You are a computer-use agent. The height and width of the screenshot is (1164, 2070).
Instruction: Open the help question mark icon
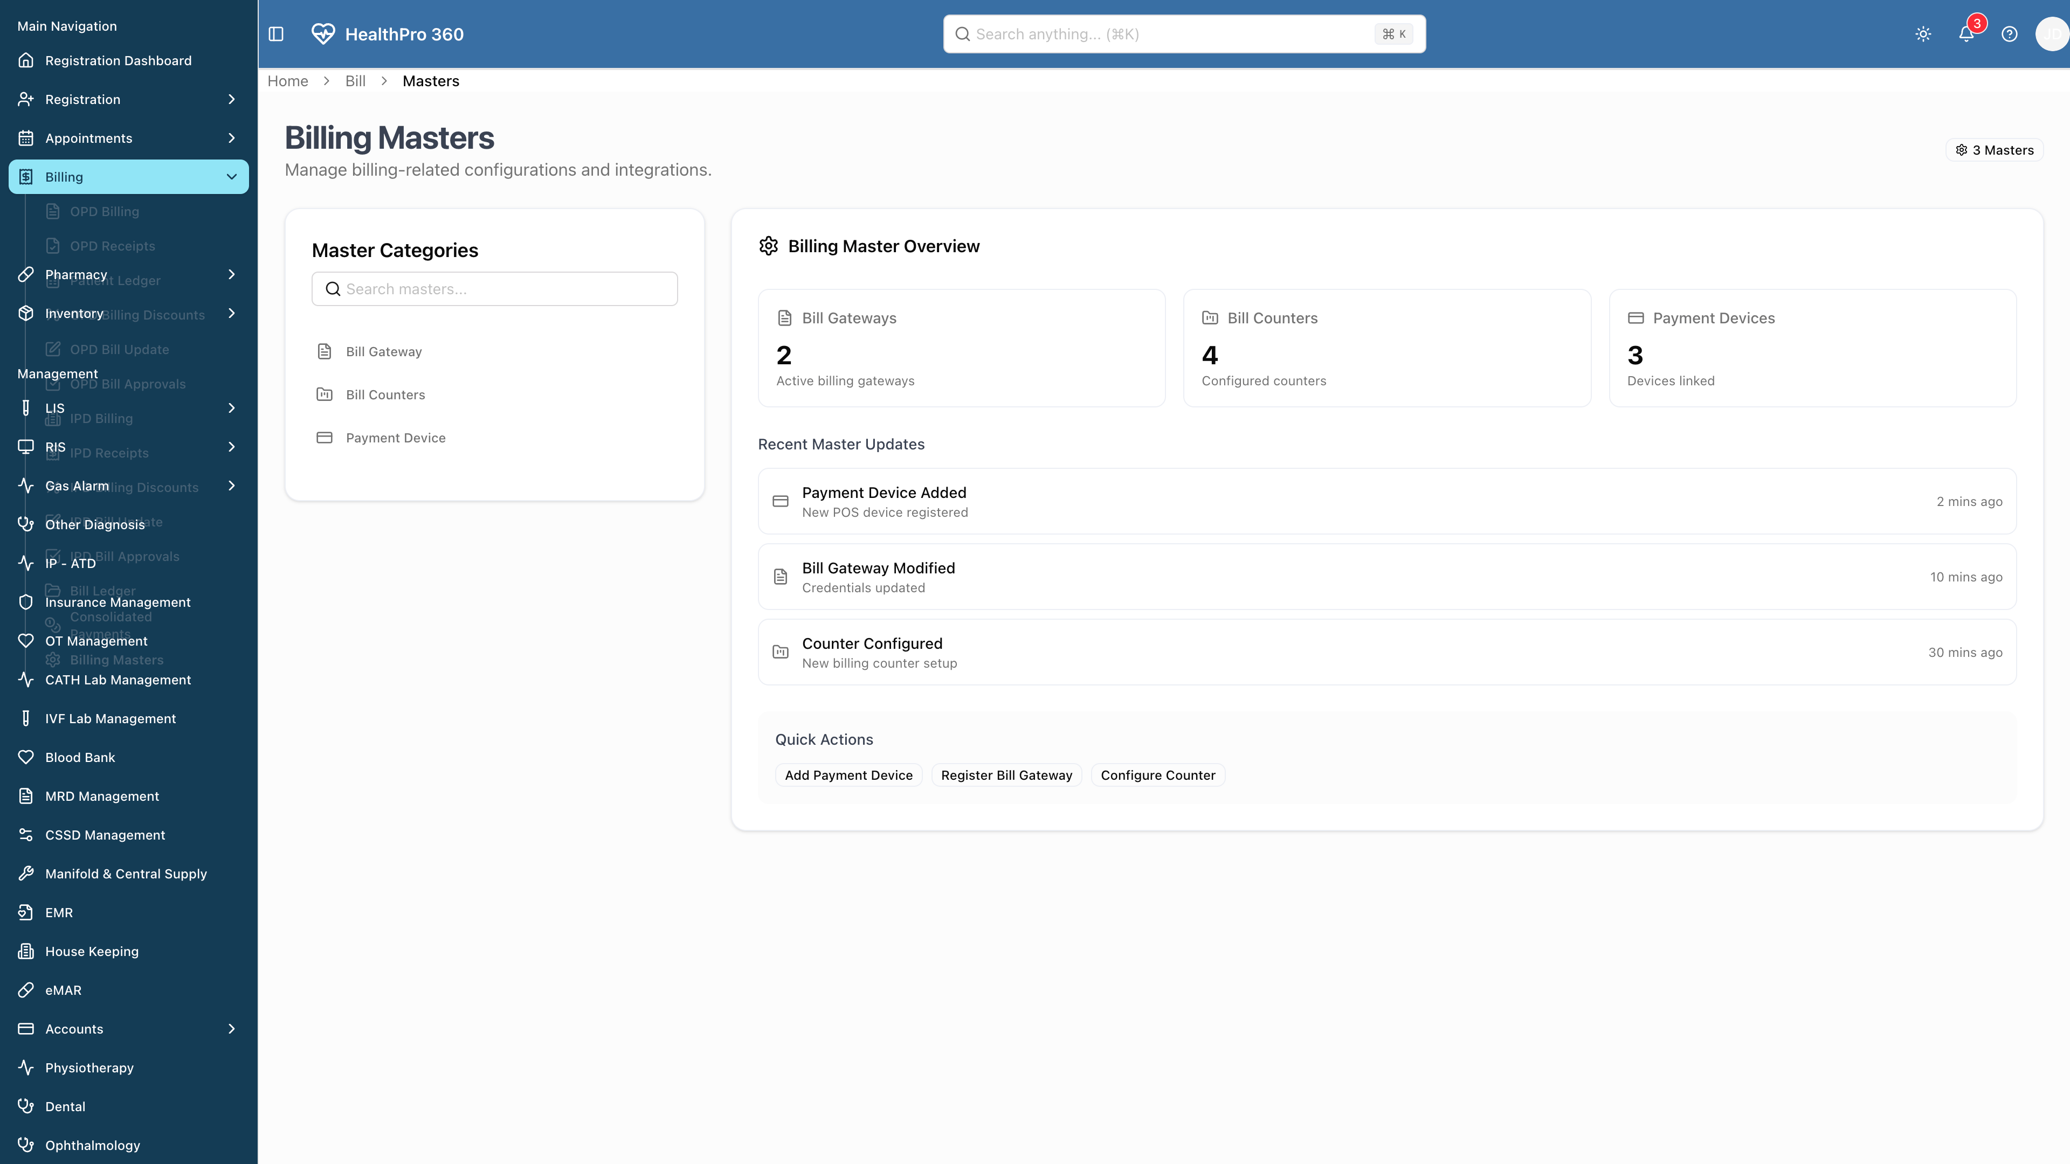(2009, 34)
